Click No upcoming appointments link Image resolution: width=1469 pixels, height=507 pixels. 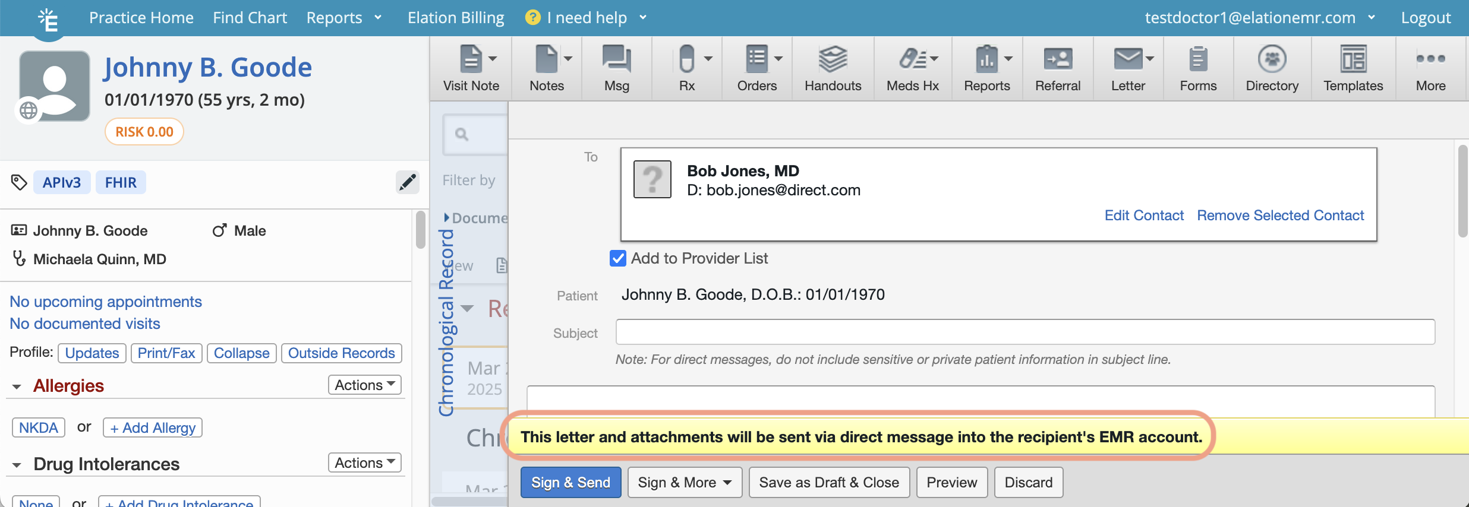pos(106,302)
